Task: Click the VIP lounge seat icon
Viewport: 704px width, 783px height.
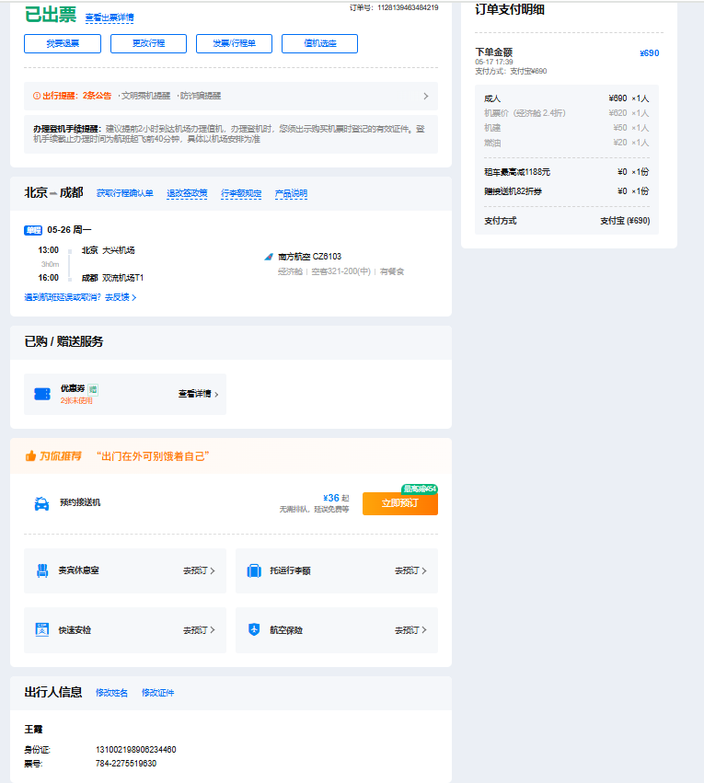Action: [x=41, y=570]
